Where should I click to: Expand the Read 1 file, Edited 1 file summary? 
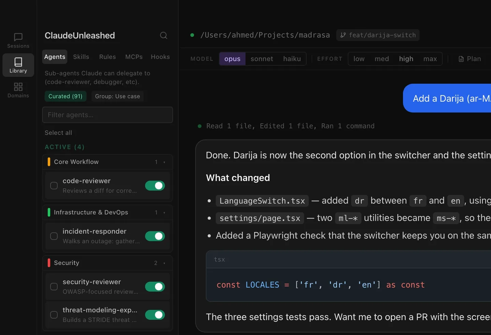coord(290,126)
